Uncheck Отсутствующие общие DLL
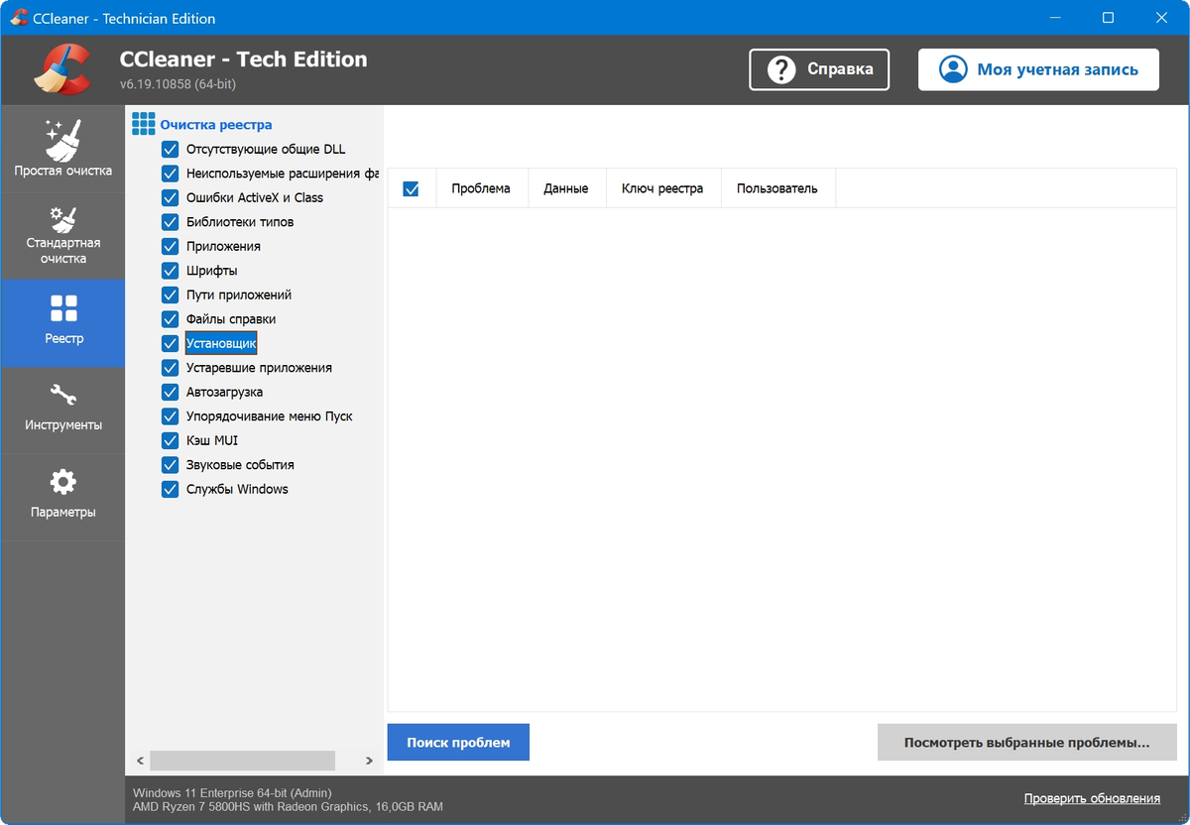Viewport: 1190px width, 825px height. coord(170,149)
